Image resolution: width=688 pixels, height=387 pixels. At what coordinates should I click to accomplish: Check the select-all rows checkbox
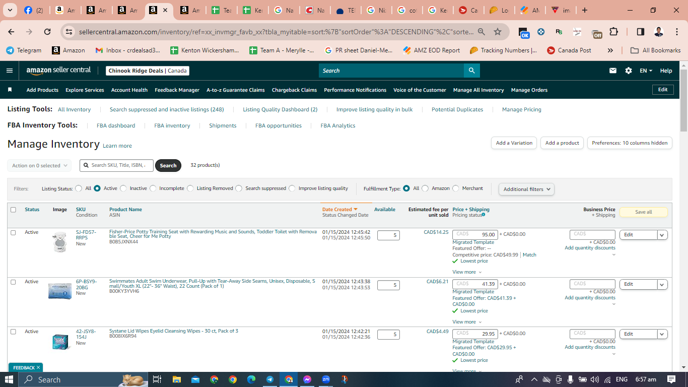13,210
